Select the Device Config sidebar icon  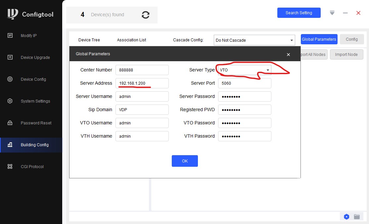10,79
